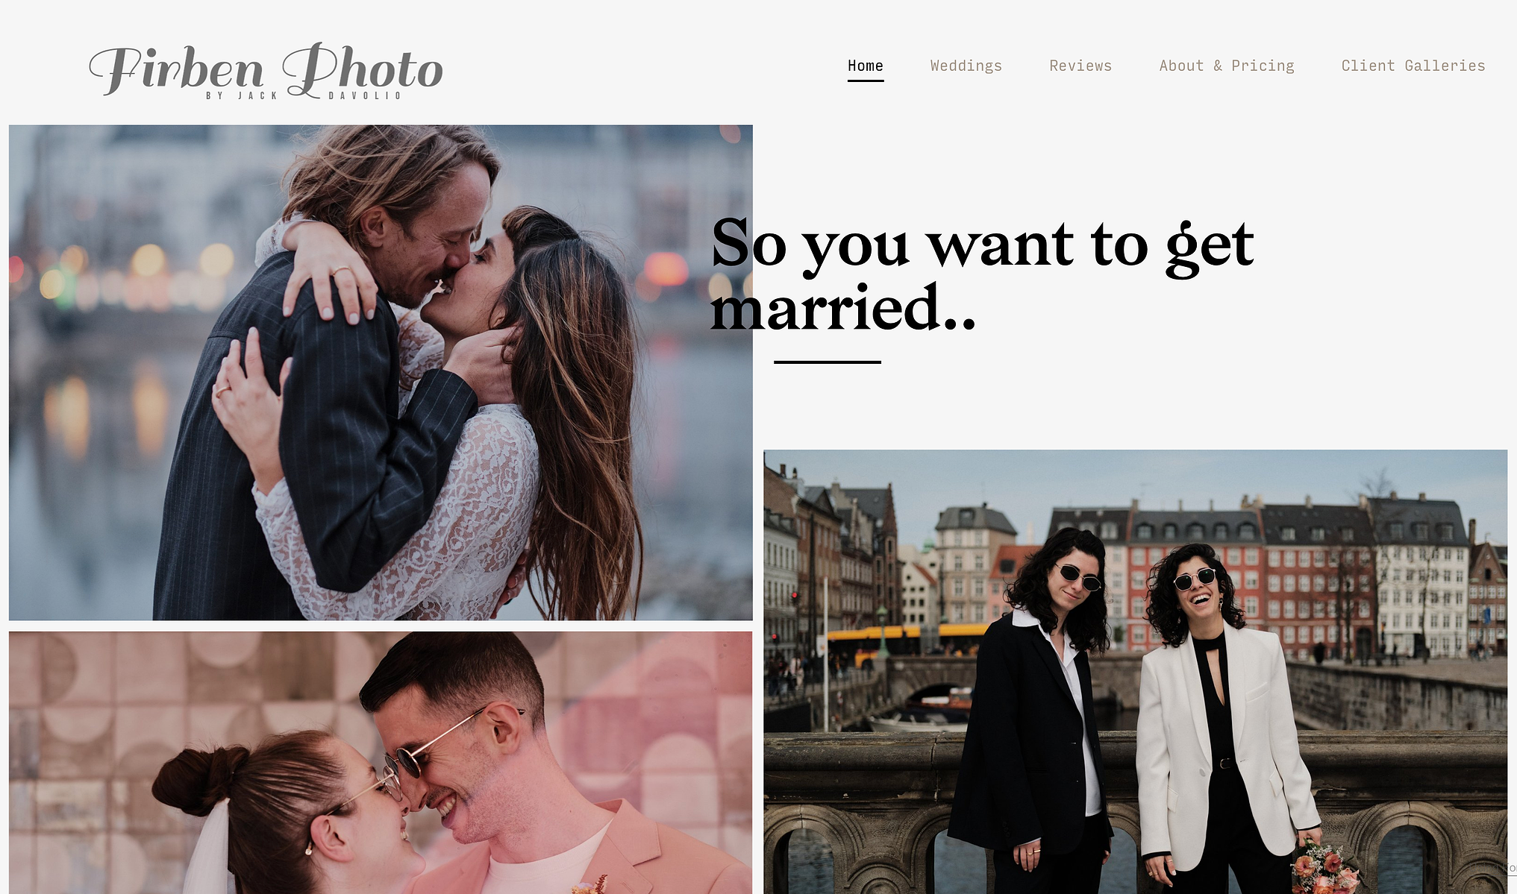The width and height of the screenshot is (1517, 894).
Task: Open the pink suit couple photo
Action: (381, 763)
